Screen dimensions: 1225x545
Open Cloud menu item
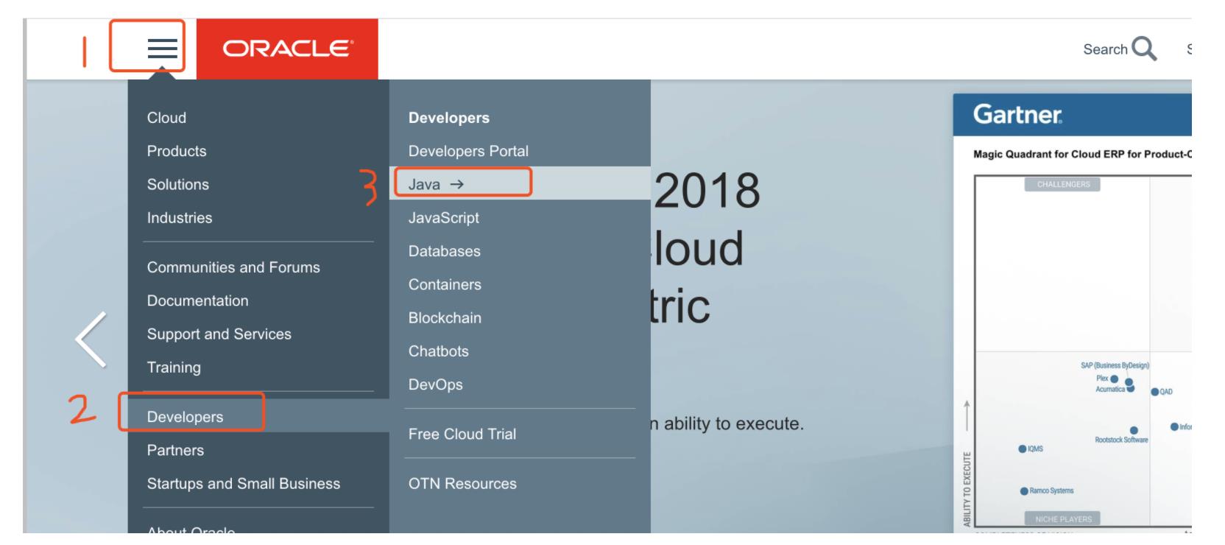pyautogui.click(x=166, y=118)
